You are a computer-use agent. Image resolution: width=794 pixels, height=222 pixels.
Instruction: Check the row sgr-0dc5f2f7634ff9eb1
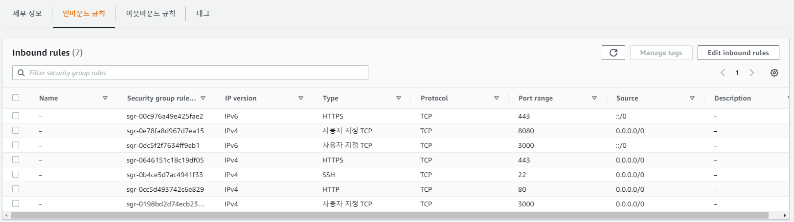click(16, 145)
